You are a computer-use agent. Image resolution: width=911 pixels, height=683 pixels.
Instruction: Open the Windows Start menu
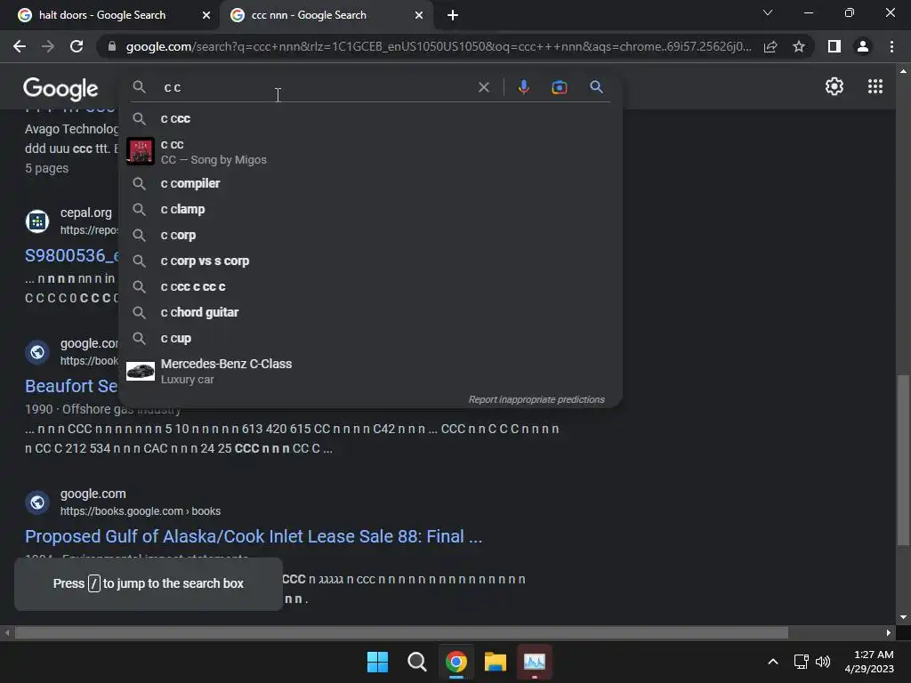[377, 662]
